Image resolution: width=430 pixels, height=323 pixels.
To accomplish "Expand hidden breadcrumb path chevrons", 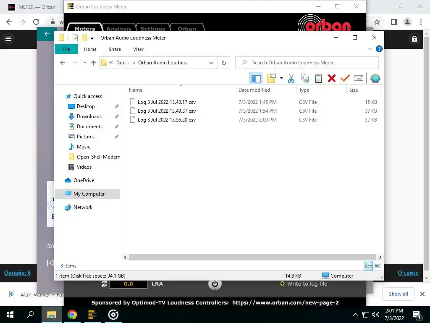I will [111, 63].
